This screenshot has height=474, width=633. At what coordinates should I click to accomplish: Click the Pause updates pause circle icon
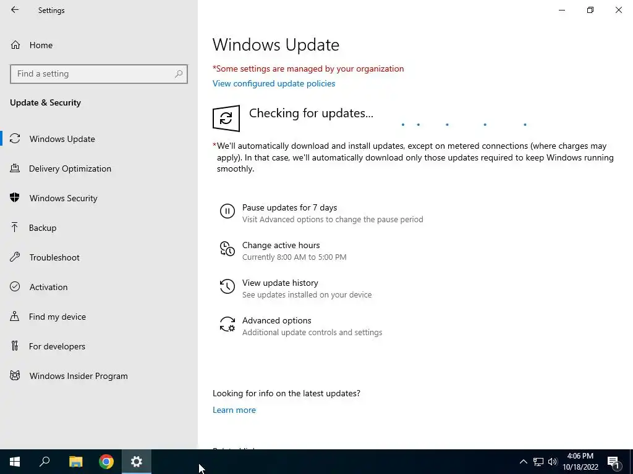(227, 211)
